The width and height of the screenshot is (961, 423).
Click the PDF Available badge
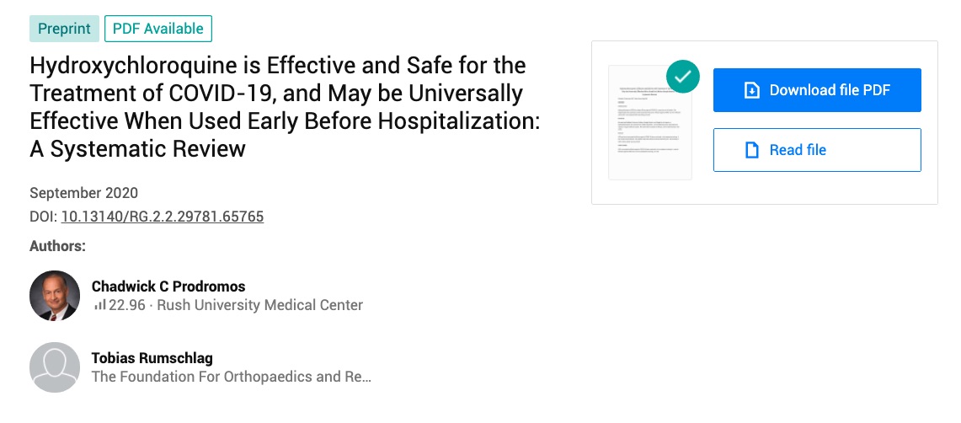158,29
